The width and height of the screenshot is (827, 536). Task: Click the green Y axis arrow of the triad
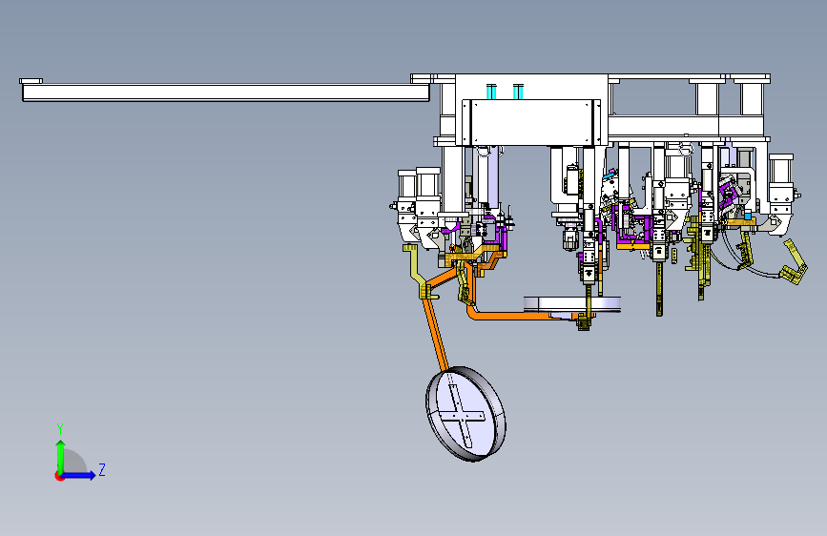click(x=60, y=456)
